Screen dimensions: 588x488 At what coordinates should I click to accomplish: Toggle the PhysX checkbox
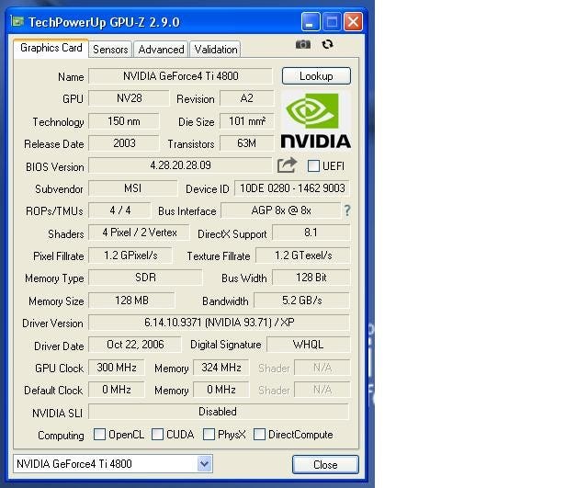point(209,435)
